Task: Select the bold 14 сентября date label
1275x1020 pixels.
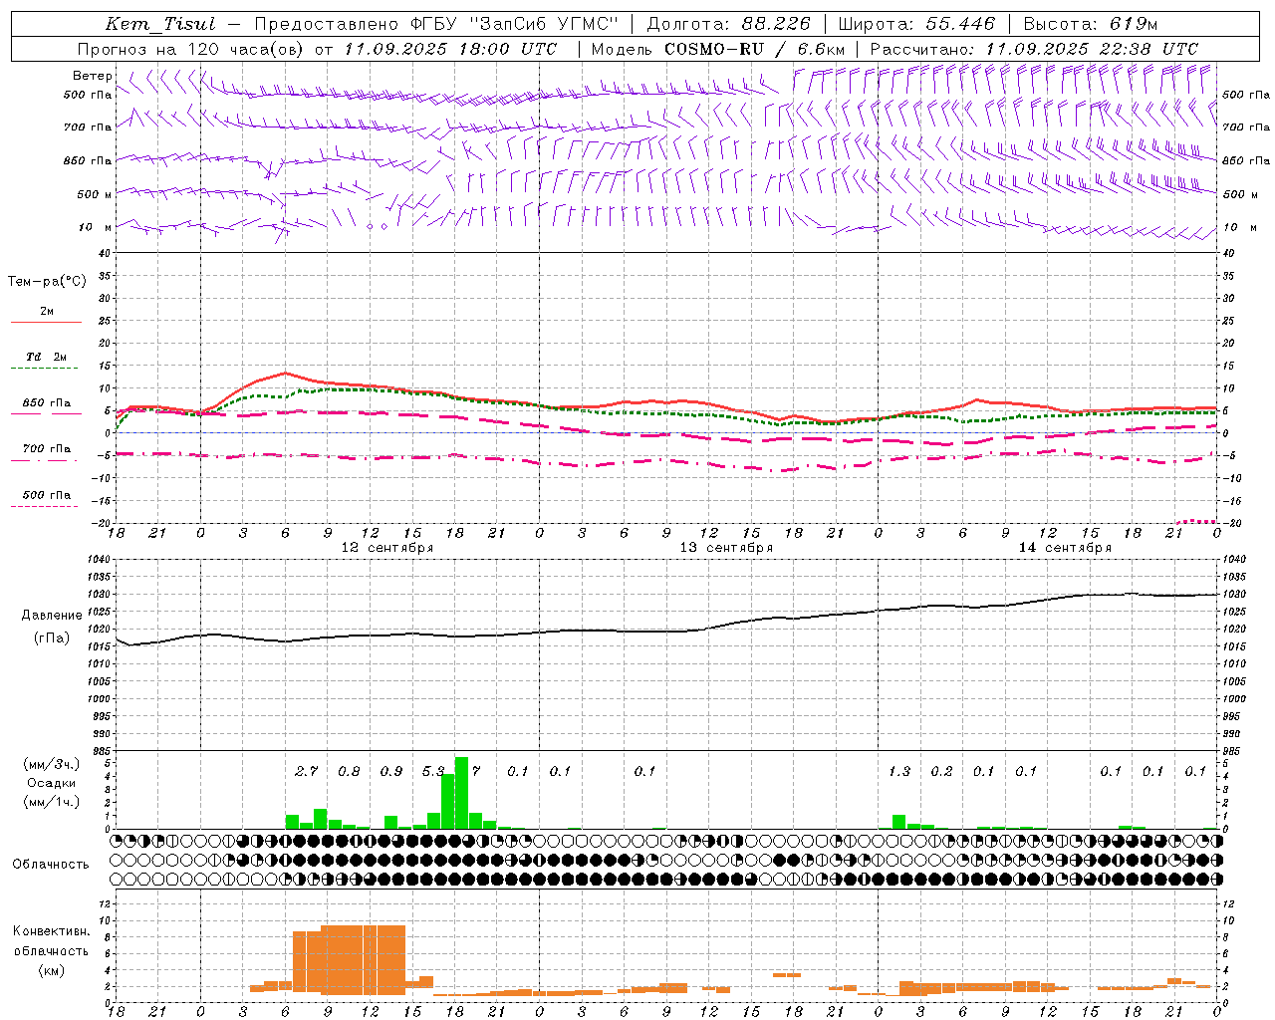Action: 1065,548
